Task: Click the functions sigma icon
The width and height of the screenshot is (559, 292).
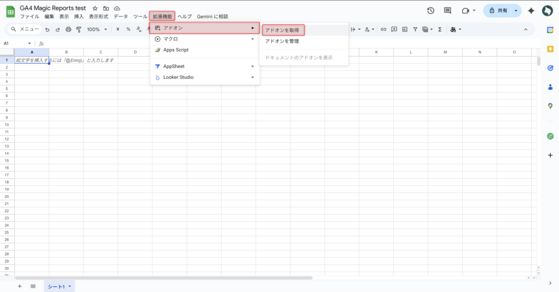Action: 440,29
